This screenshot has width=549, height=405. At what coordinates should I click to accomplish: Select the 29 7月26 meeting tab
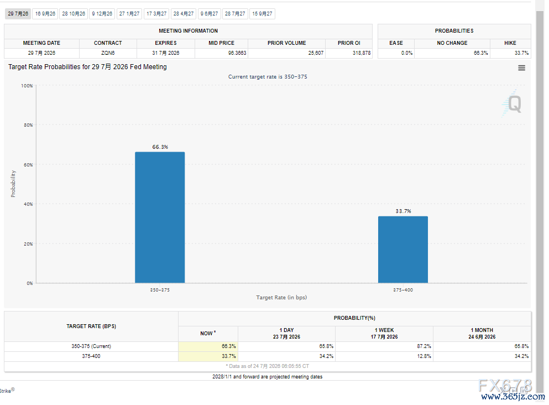pos(18,14)
